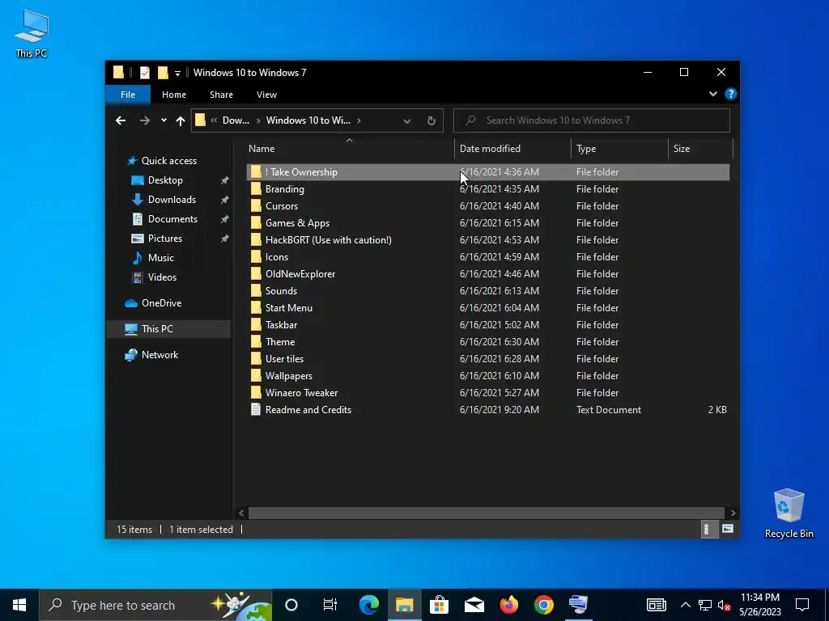Image resolution: width=829 pixels, height=621 pixels.
Task: Show hidden path segments double chevron
Action: pos(214,120)
